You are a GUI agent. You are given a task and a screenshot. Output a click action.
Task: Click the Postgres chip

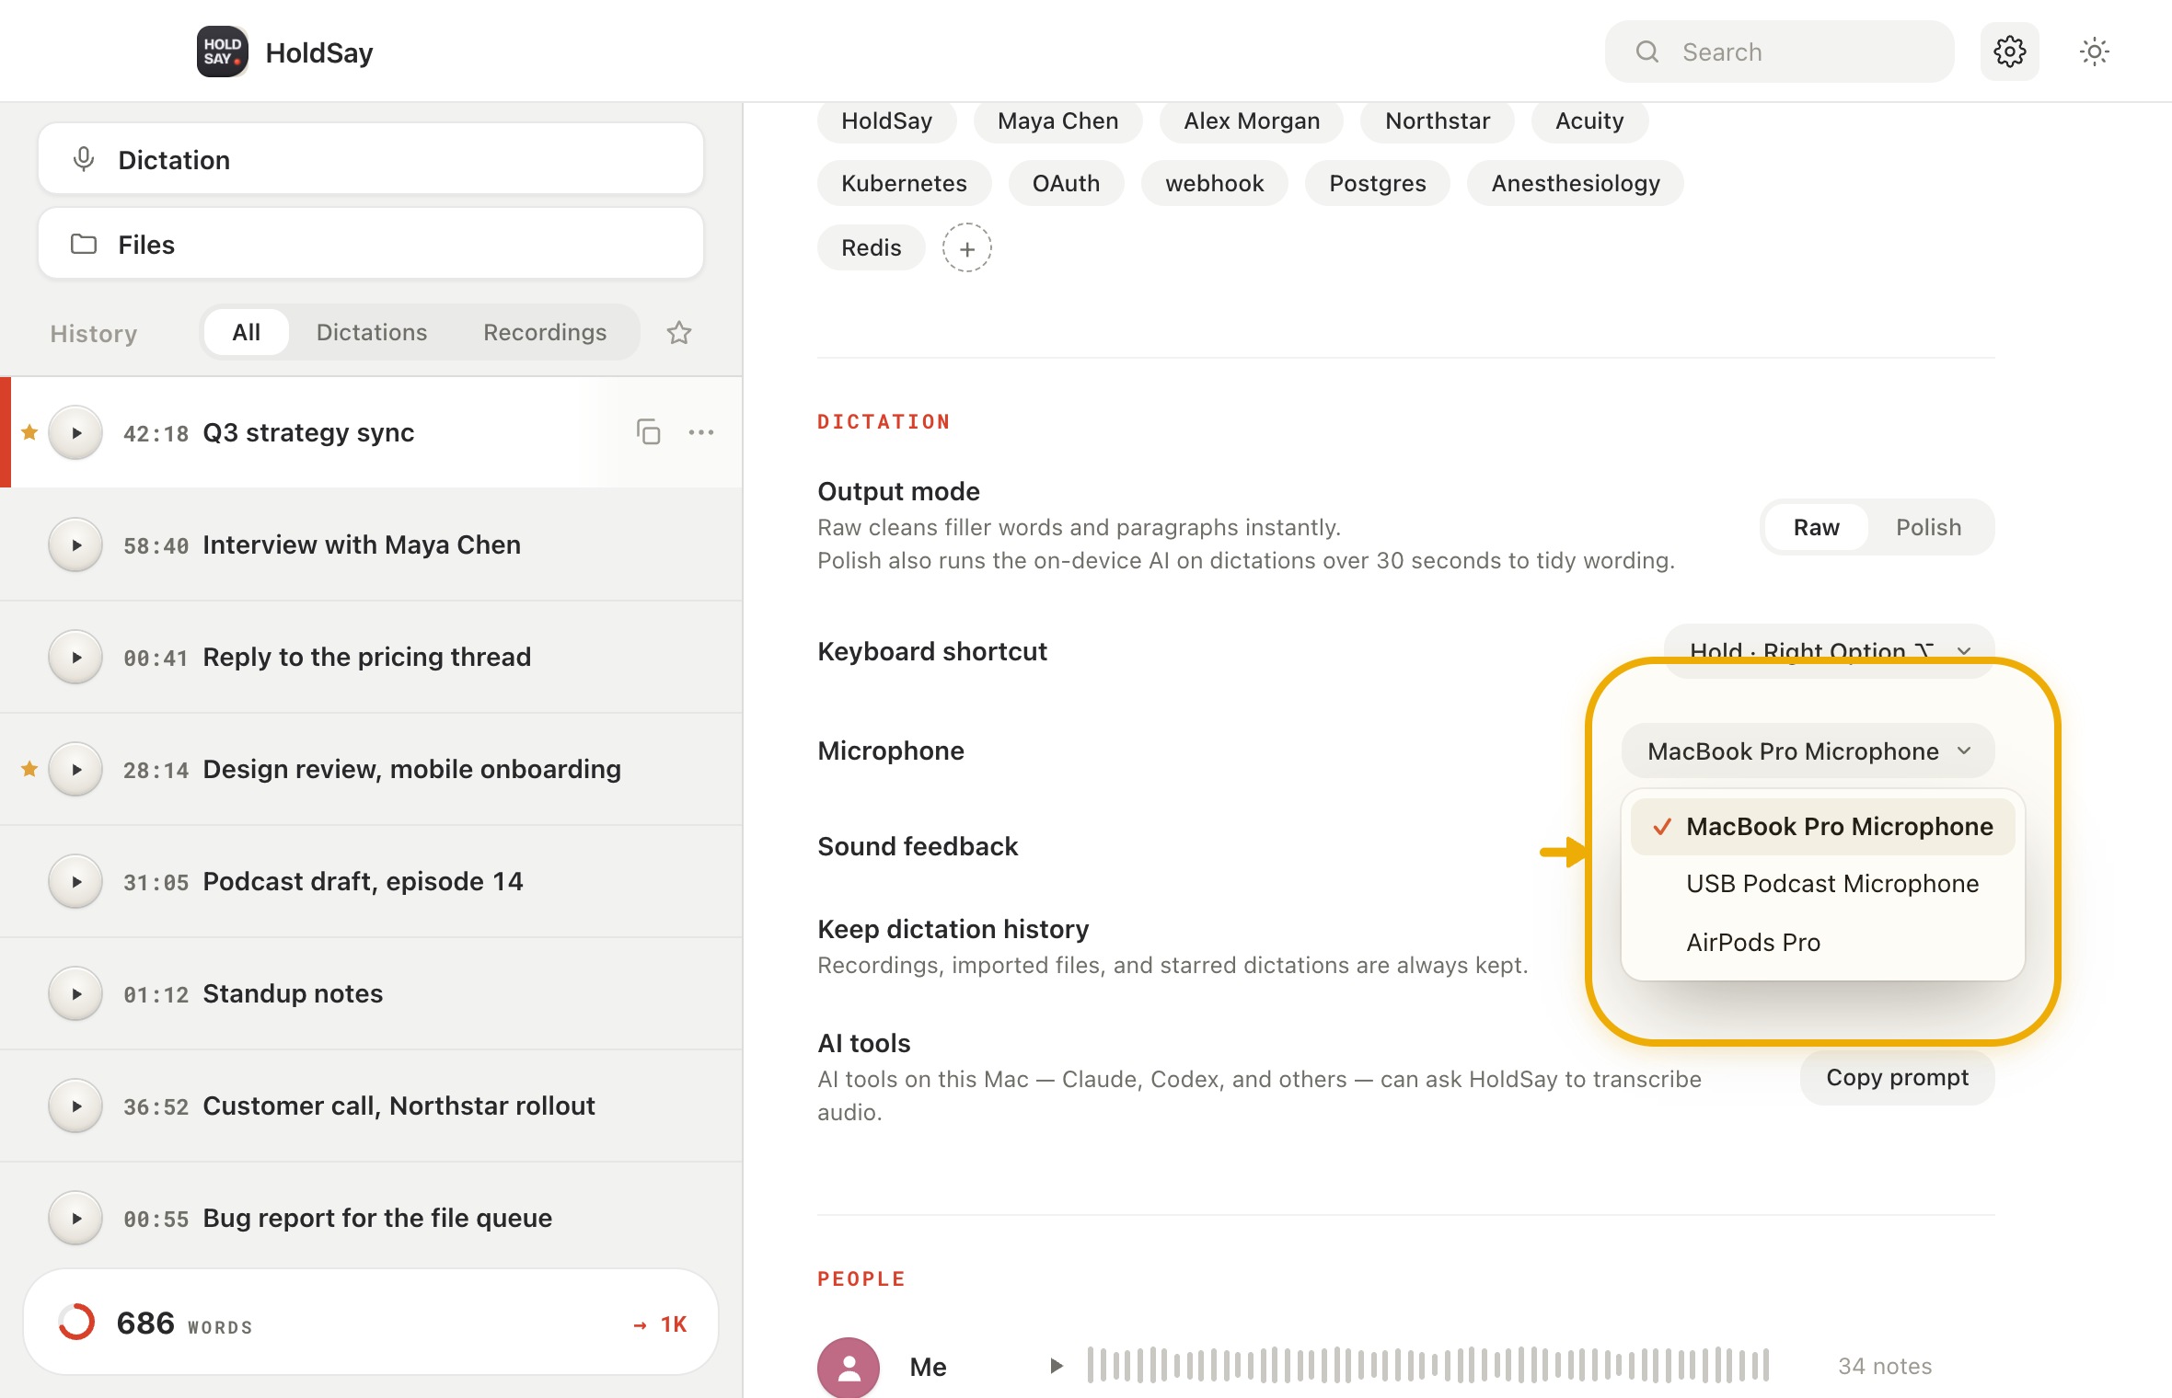(1377, 183)
